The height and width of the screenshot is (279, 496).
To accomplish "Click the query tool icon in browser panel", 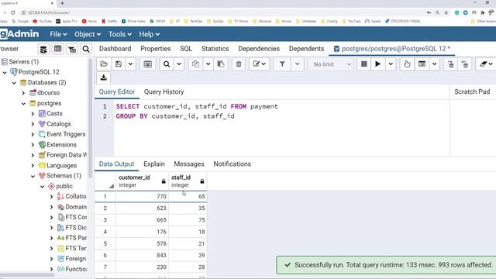I will (43, 49).
